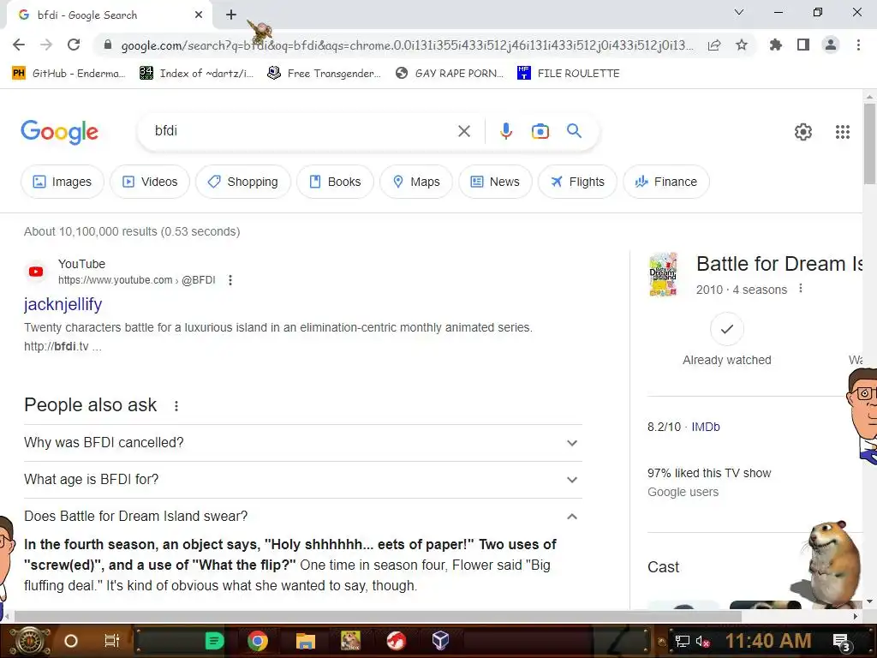Open the muted volume tray icon
The height and width of the screenshot is (658, 877).
pos(702,641)
